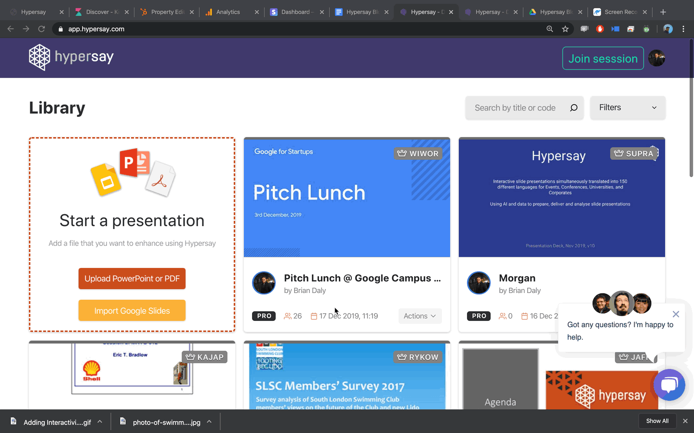The height and width of the screenshot is (433, 694).
Task: Click the WIWOR crown code badge
Action: pyautogui.click(x=418, y=153)
